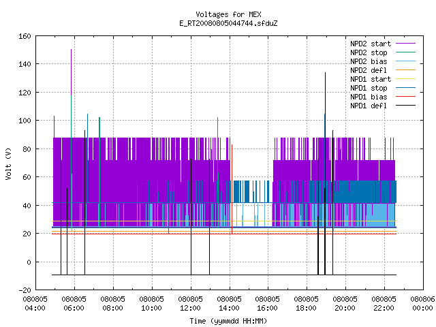436x327 pixels.
Task: Click the 'NPD1 stop' legend label
Action: point(369,88)
